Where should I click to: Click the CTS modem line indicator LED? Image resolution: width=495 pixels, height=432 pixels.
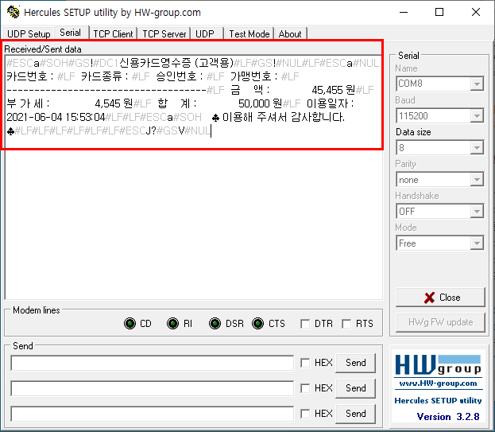click(258, 324)
